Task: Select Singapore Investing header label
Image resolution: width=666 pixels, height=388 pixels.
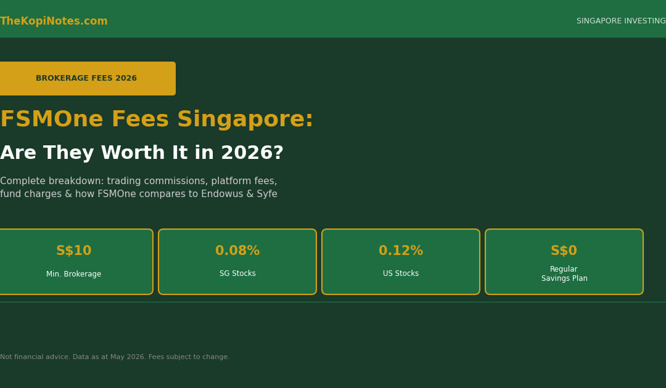Action: pos(621,21)
